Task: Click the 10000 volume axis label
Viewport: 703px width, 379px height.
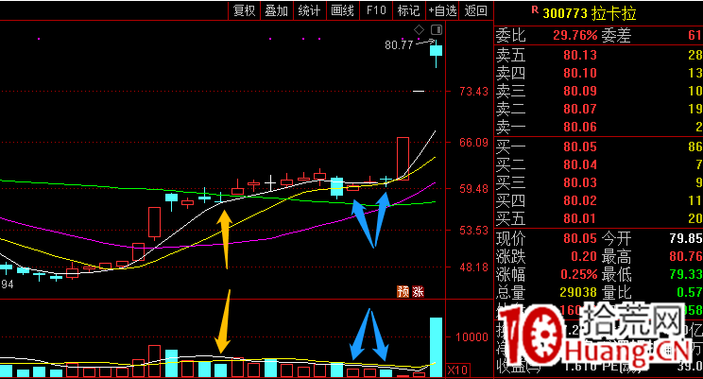Action: click(472, 337)
